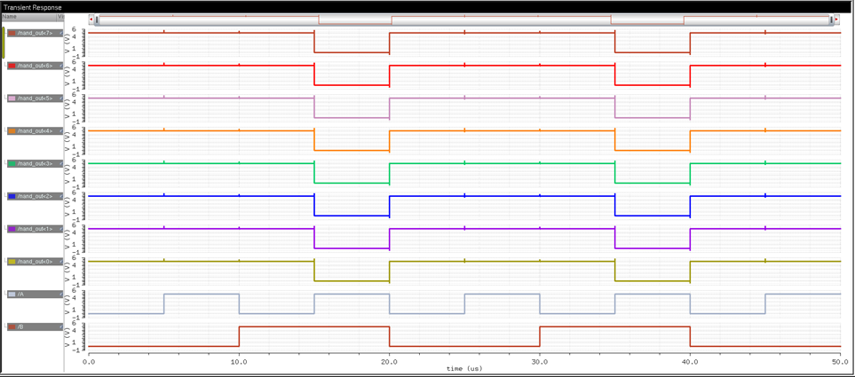Click the purple /nand_out<1> color swatch
The image size is (855, 377).
coord(12,229)
